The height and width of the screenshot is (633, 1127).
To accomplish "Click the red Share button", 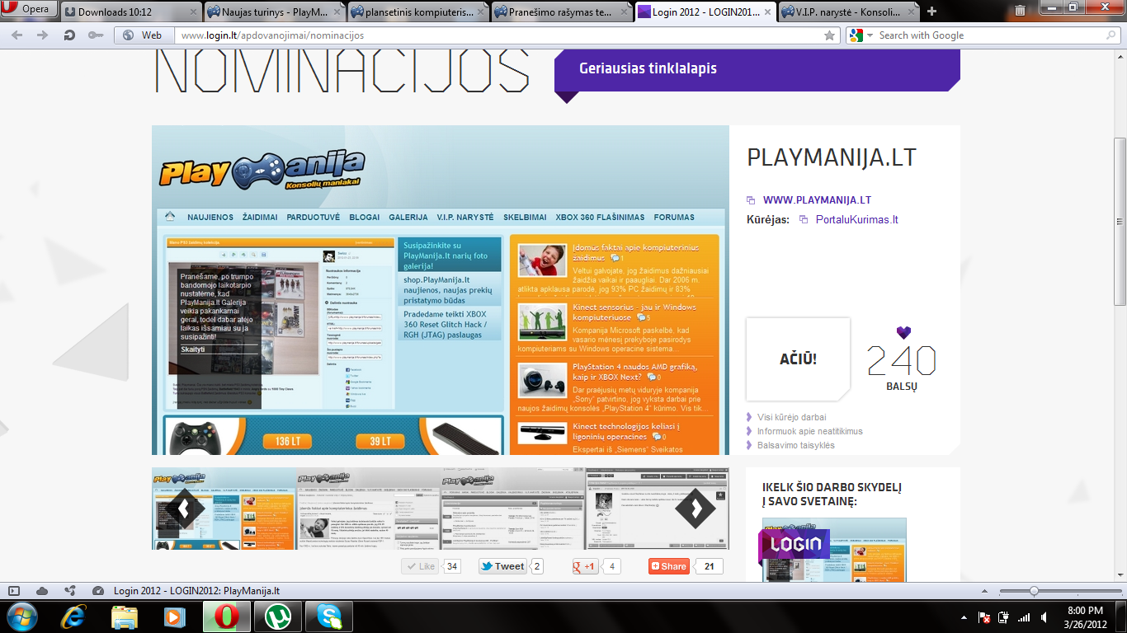I will (x=669, y=566).
